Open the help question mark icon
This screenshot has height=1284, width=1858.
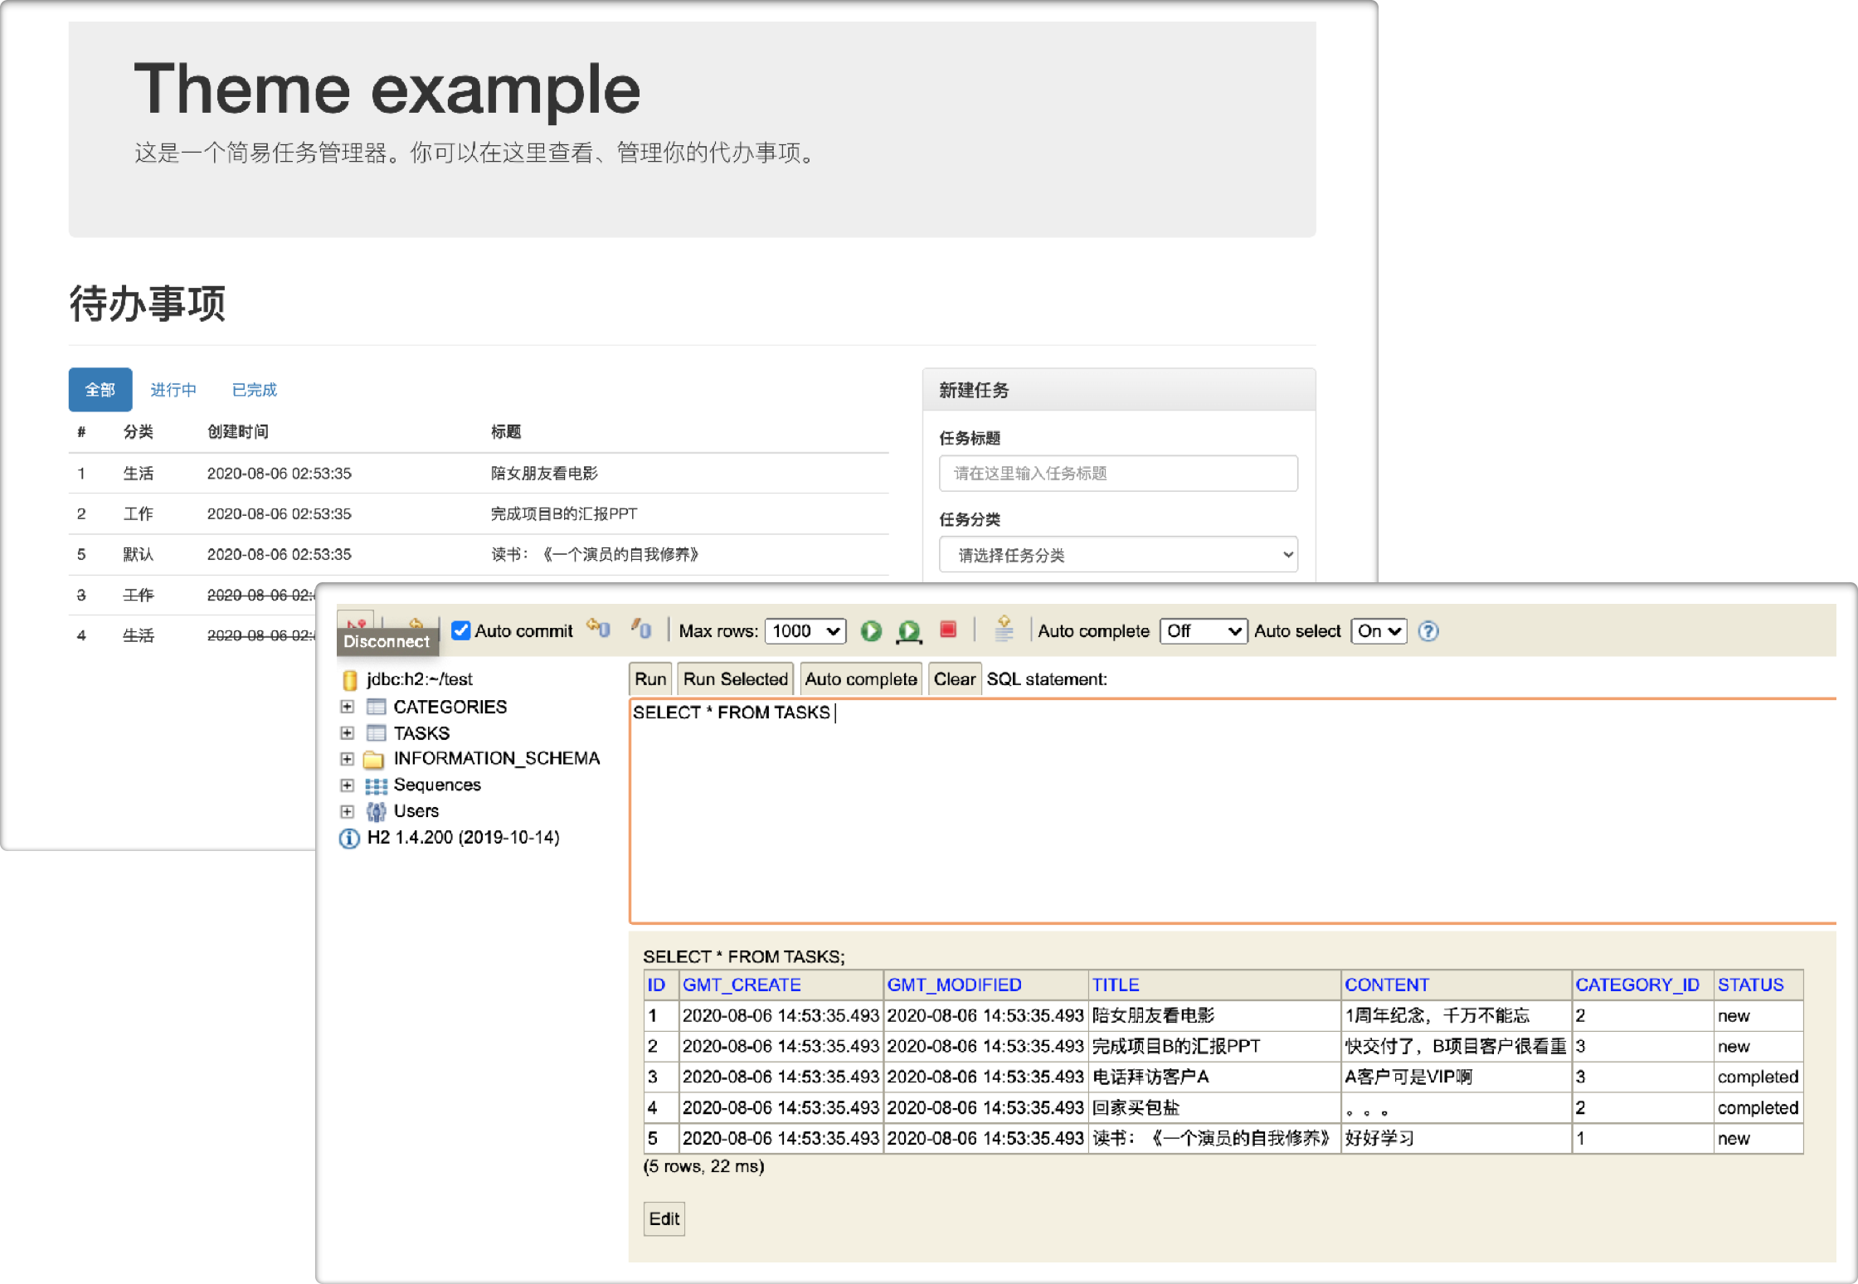pyautogui.click(x=1428, y=631)
